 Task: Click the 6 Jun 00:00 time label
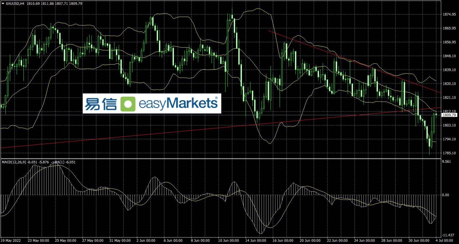(x=173, y=241)
